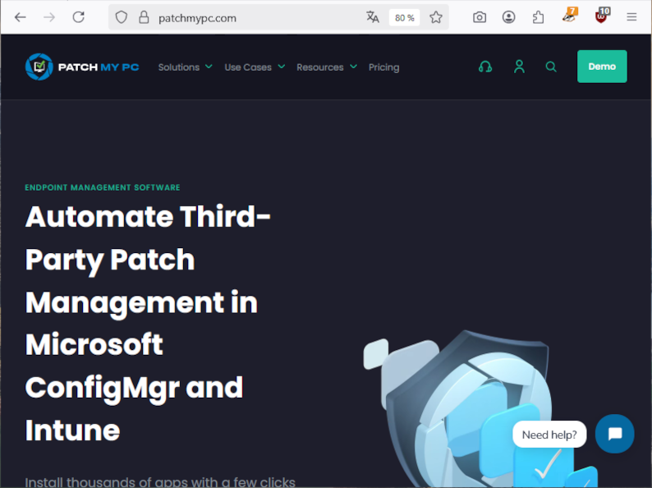Open the Solutions menu

pos(179,67)
